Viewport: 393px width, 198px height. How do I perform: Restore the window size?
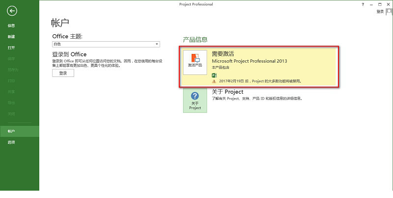(x=380, y=4)
